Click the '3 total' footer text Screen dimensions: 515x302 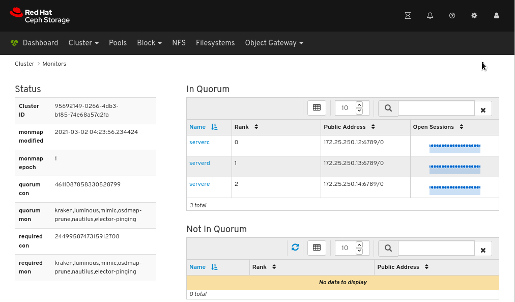coord(198,205)
